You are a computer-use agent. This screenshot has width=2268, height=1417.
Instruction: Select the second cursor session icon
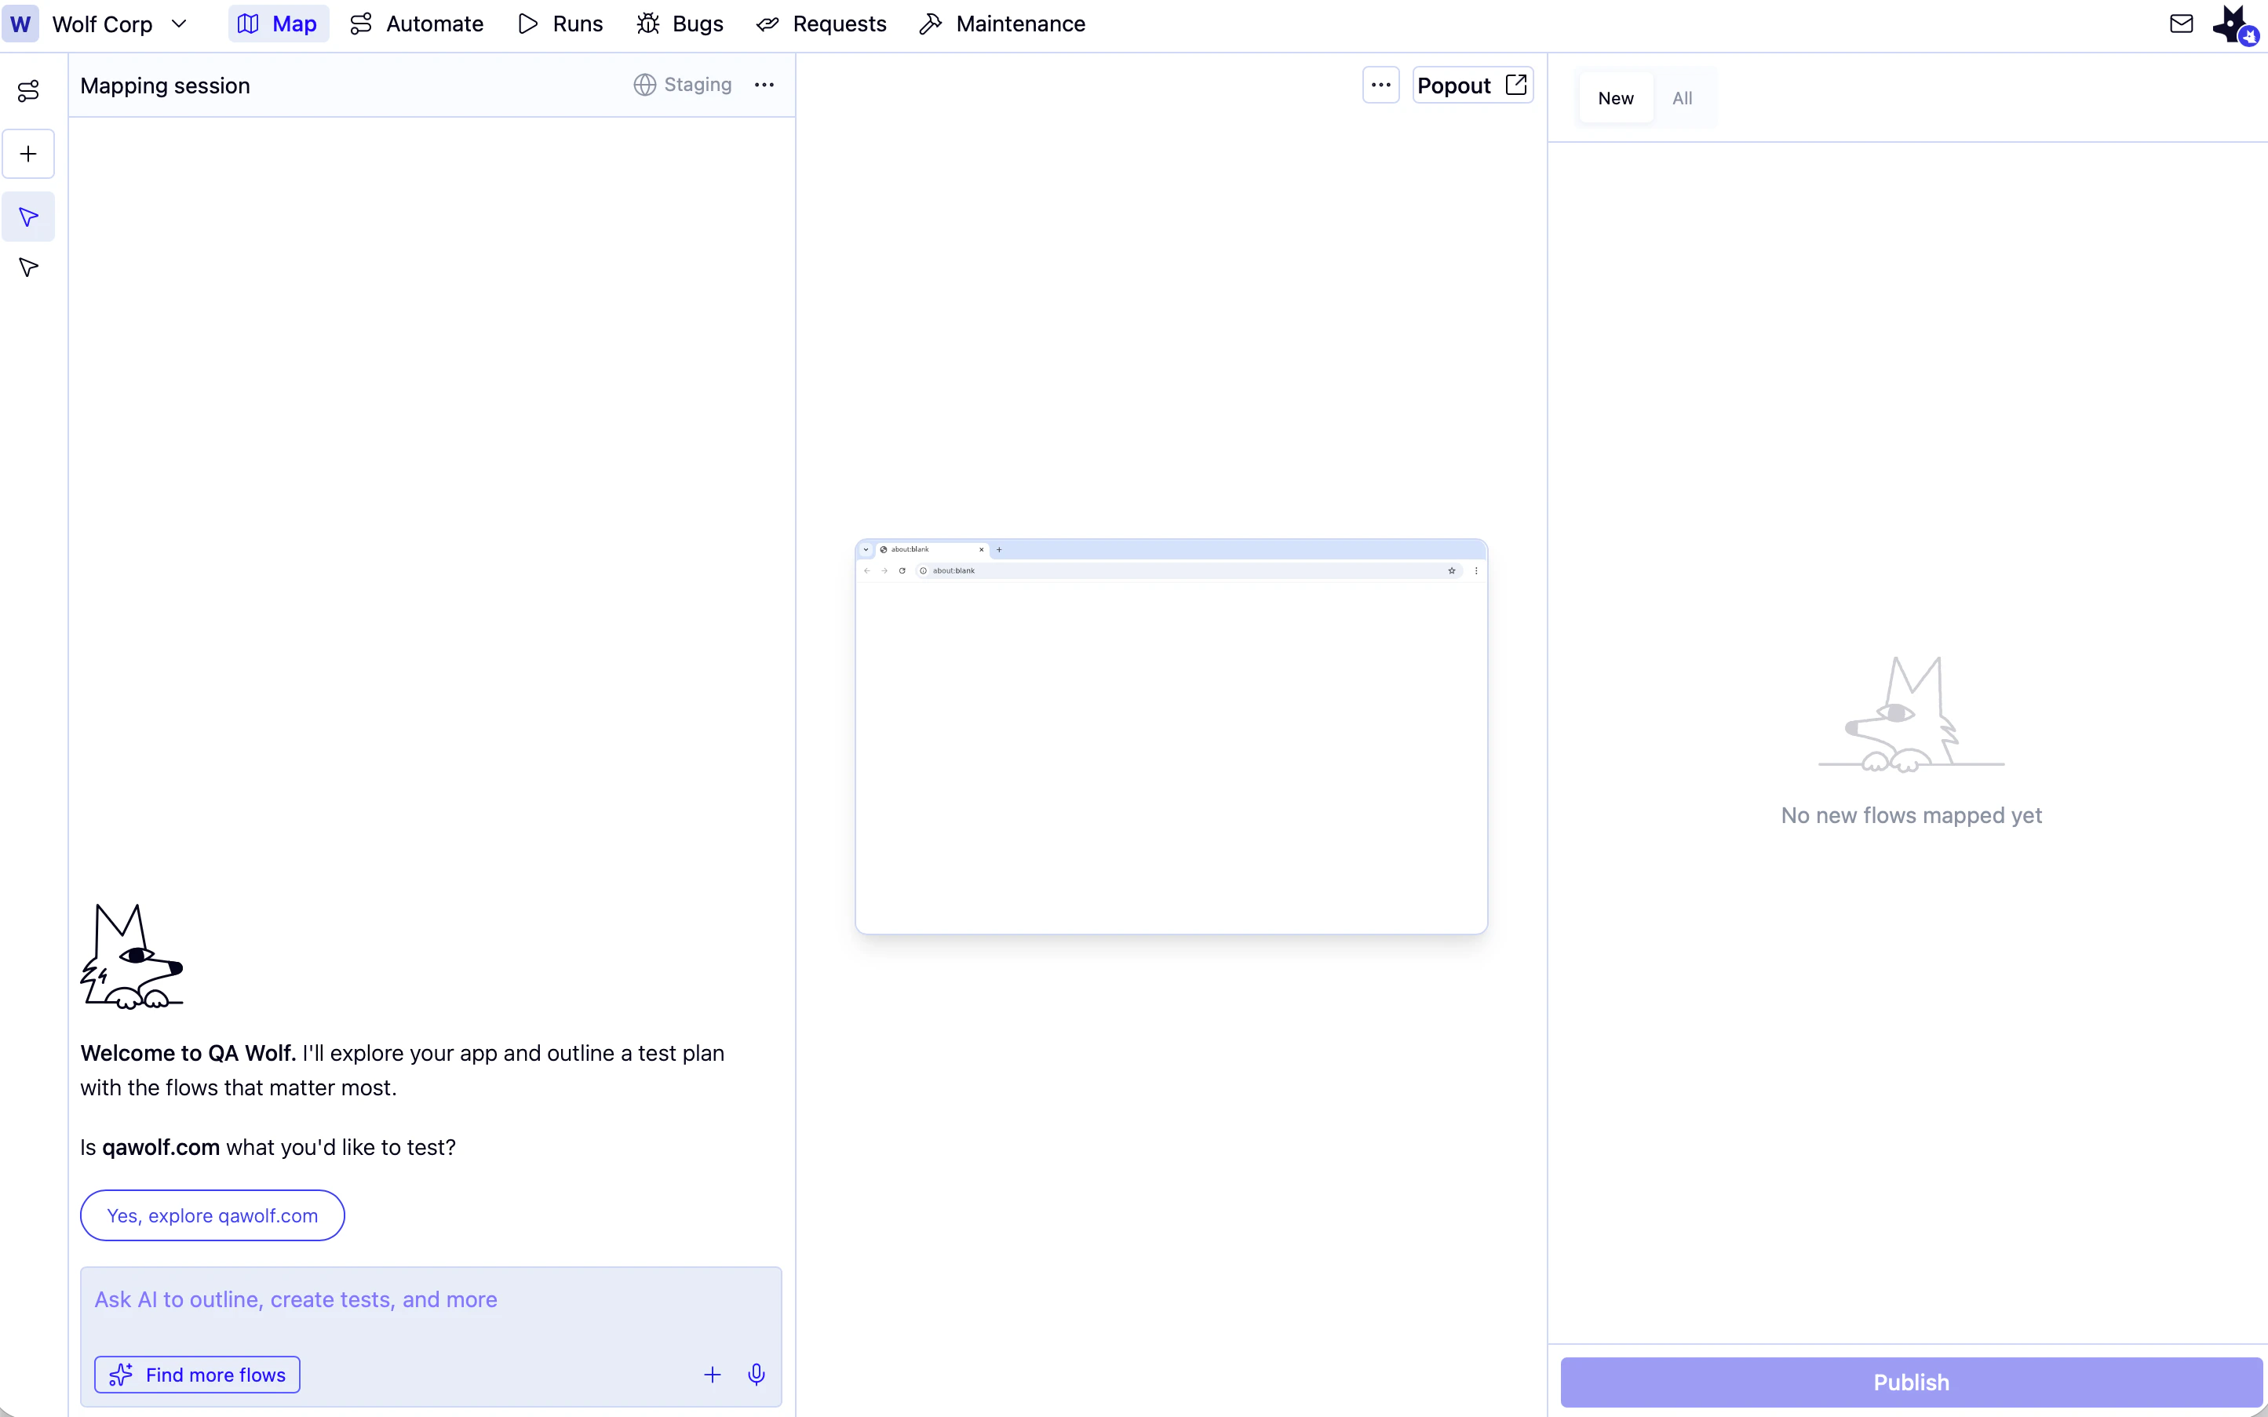click(28, 268)
